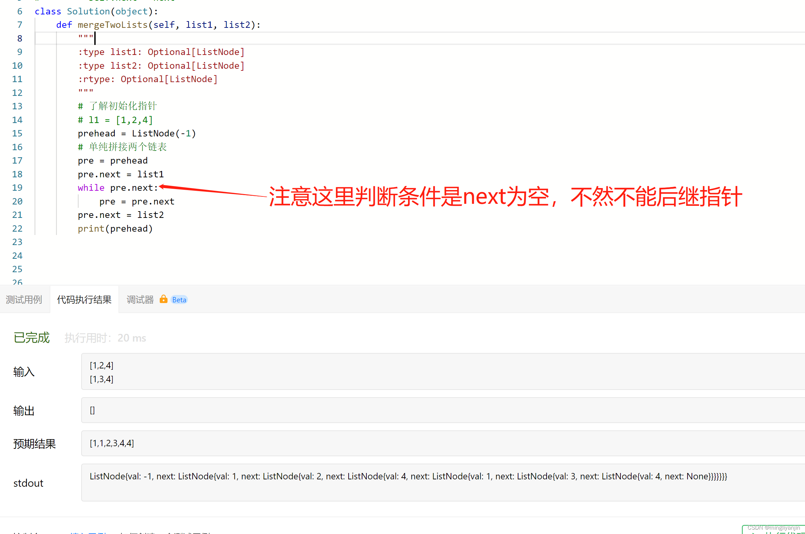The image size is (805, 534).
Task: Click the 输出 label
Action: pos(24,411)
